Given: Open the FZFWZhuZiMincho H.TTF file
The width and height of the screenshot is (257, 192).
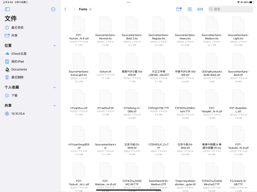Looking at the screenshot, I should point(185,104).
